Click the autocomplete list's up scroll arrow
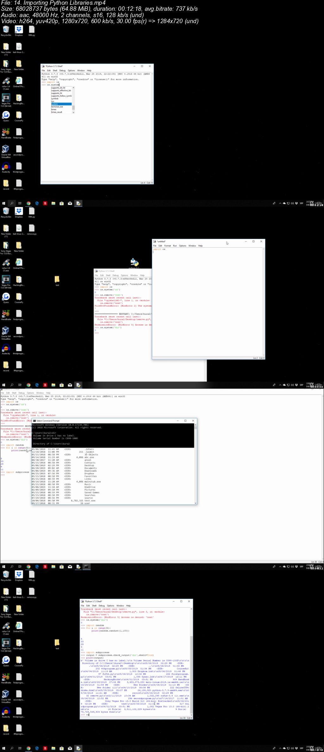This screenshot has width=324, height=752. 73,88
